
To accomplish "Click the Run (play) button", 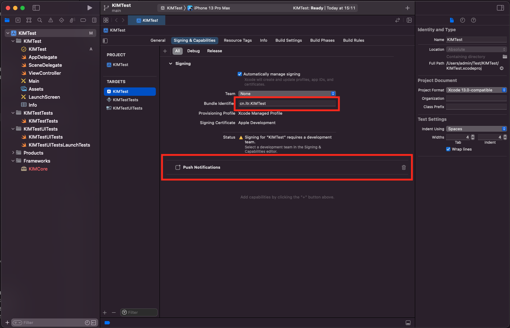I will [90, 8].
